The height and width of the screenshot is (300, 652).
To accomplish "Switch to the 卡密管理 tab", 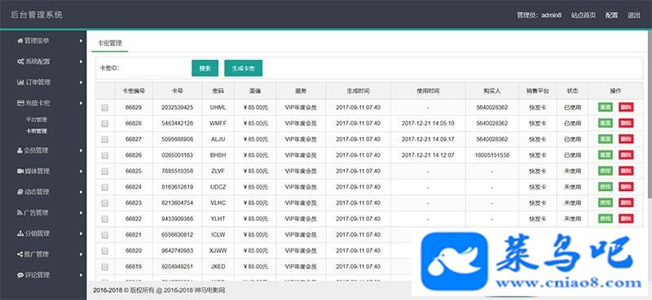I will pyautogui.click(x=110, y=43).
